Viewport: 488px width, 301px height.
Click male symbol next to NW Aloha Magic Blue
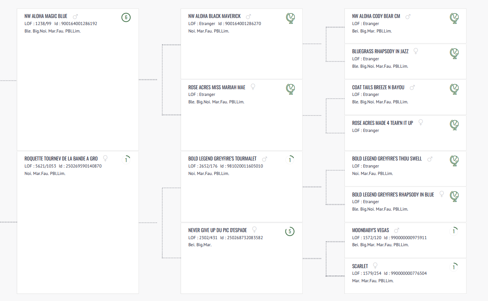(75, 17)
